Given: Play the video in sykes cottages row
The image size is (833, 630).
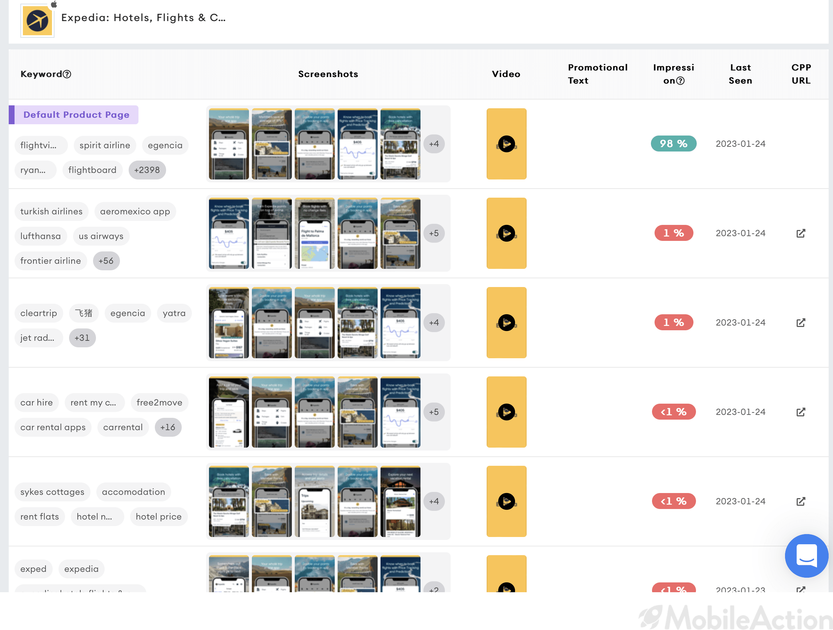Looking at the screenshot, I should (x=507, y=501).
